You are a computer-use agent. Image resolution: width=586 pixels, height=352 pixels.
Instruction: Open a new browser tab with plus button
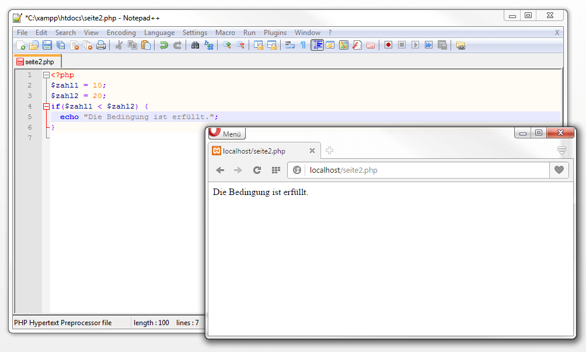(329, 151)
